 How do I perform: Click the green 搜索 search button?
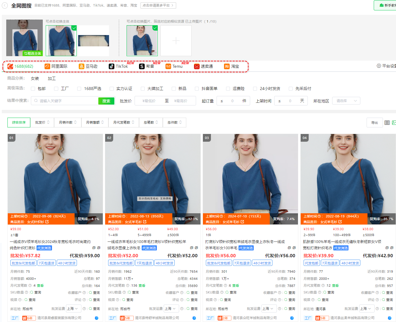pyautogui.click(x=106, y=100)
